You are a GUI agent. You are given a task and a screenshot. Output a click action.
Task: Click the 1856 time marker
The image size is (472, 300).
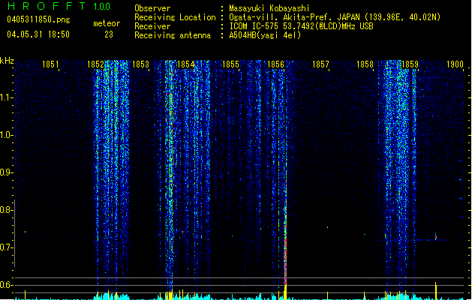275,64
